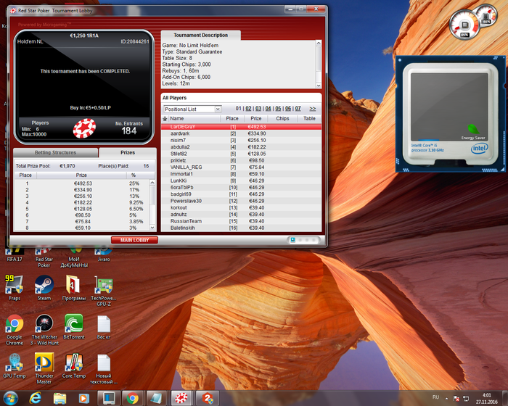This screenshot has width=508, height=406.
Task: Open the Новый текстовый document icon
Action: pyautogui.click(x=104, y=368)
